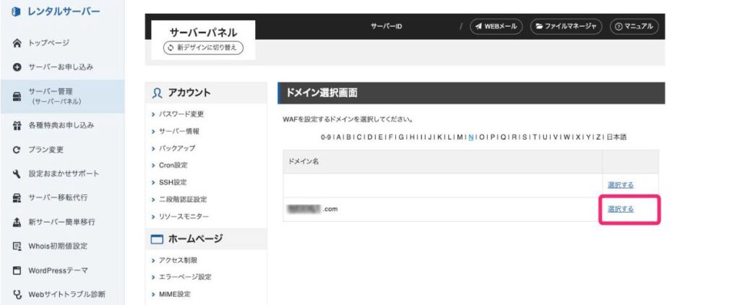This screenshot has width=740, height=305.
Task: Click the server icon for サーバー管理
Action: pos(17,96)
